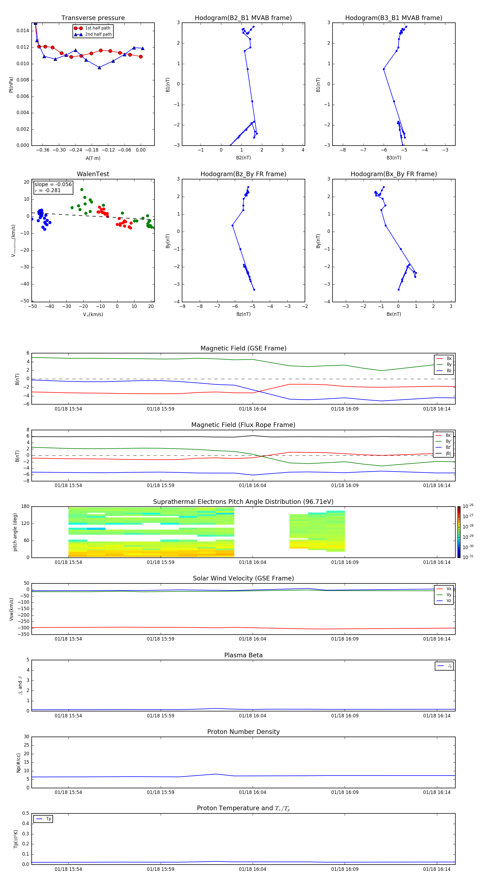487x893 pixels.
Task: Click the "r = -0.281" annotation
Action: [x=48, y=190]
